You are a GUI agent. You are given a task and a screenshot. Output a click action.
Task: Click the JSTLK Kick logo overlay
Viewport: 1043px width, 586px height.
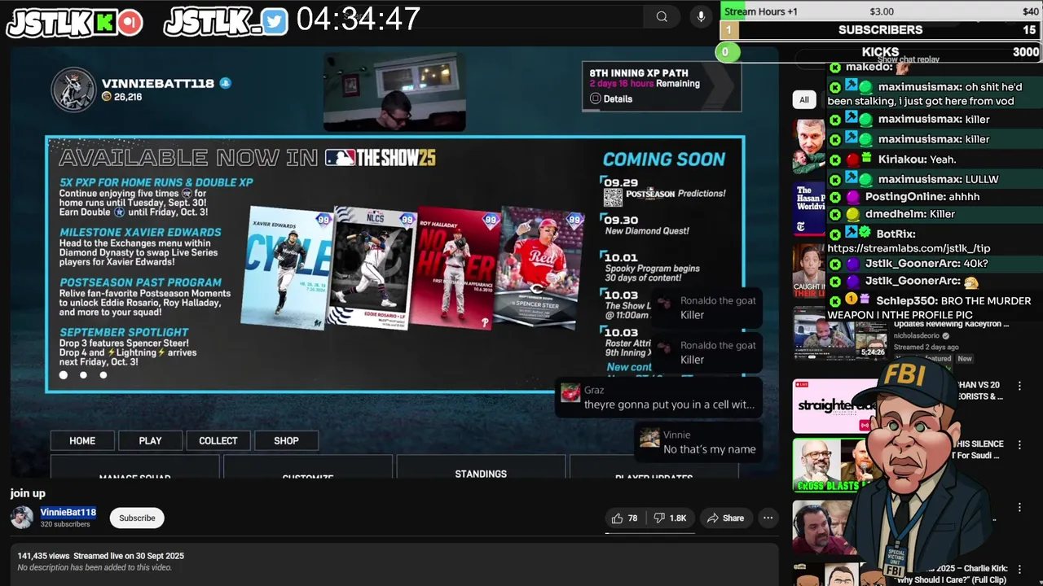click(75, 22)
